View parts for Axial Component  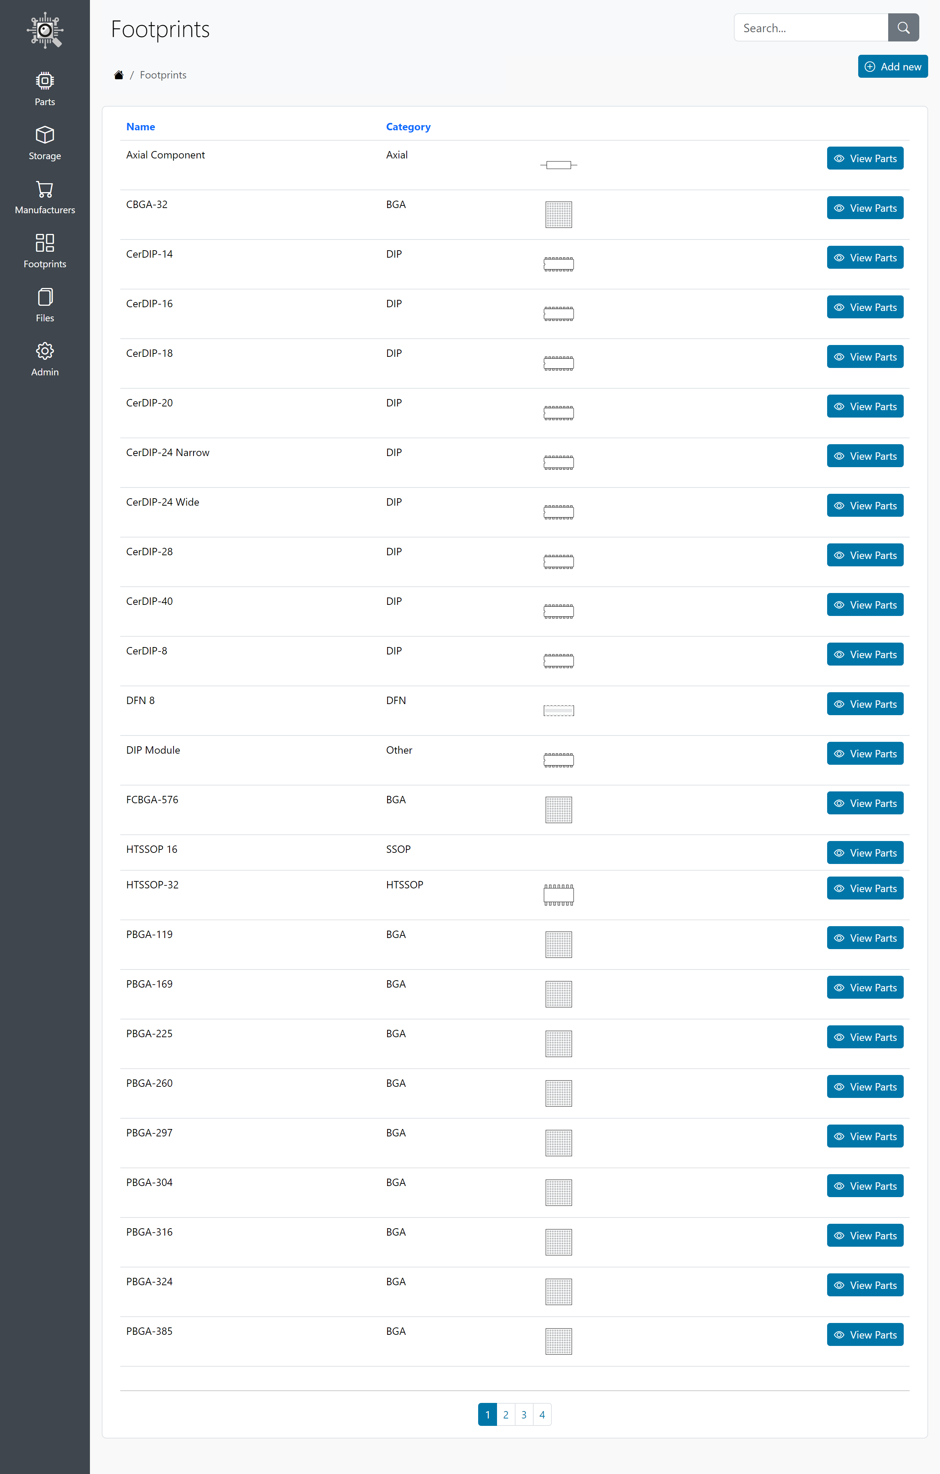coord(864,158)
